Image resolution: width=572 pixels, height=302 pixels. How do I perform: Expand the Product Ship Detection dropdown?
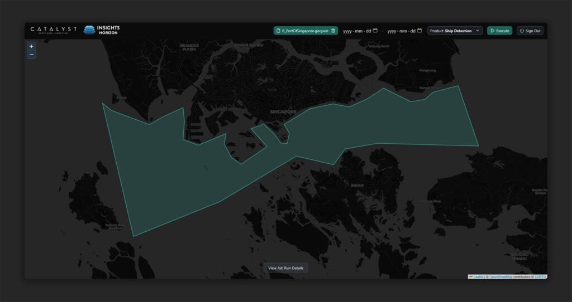point(455,31)
